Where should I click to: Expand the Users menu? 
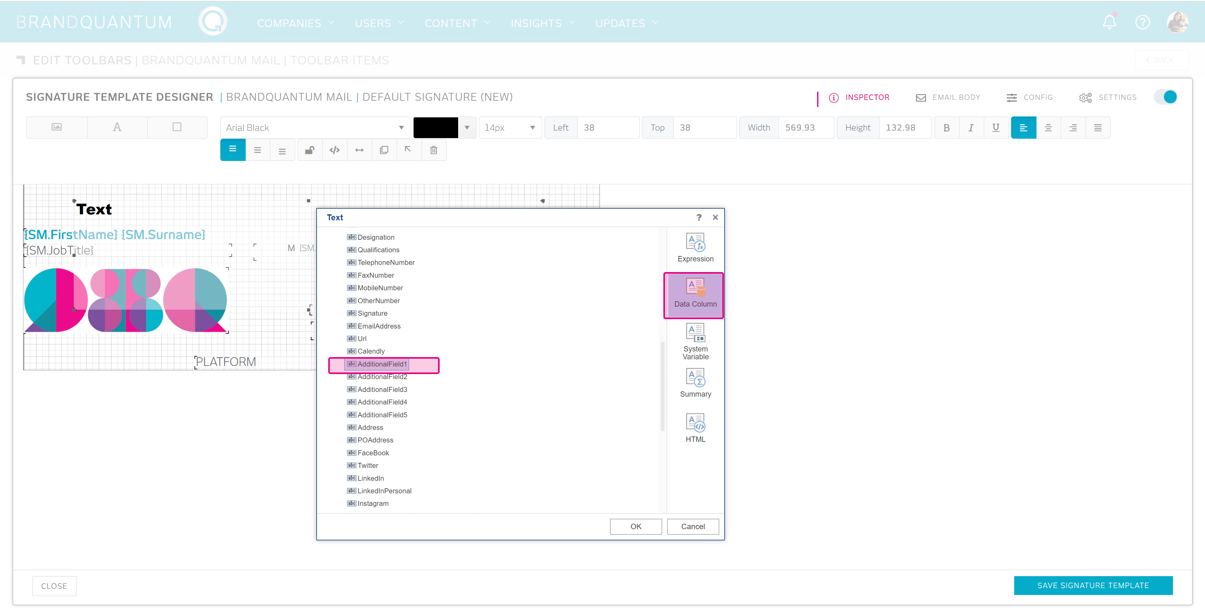[x=379, y=23]
